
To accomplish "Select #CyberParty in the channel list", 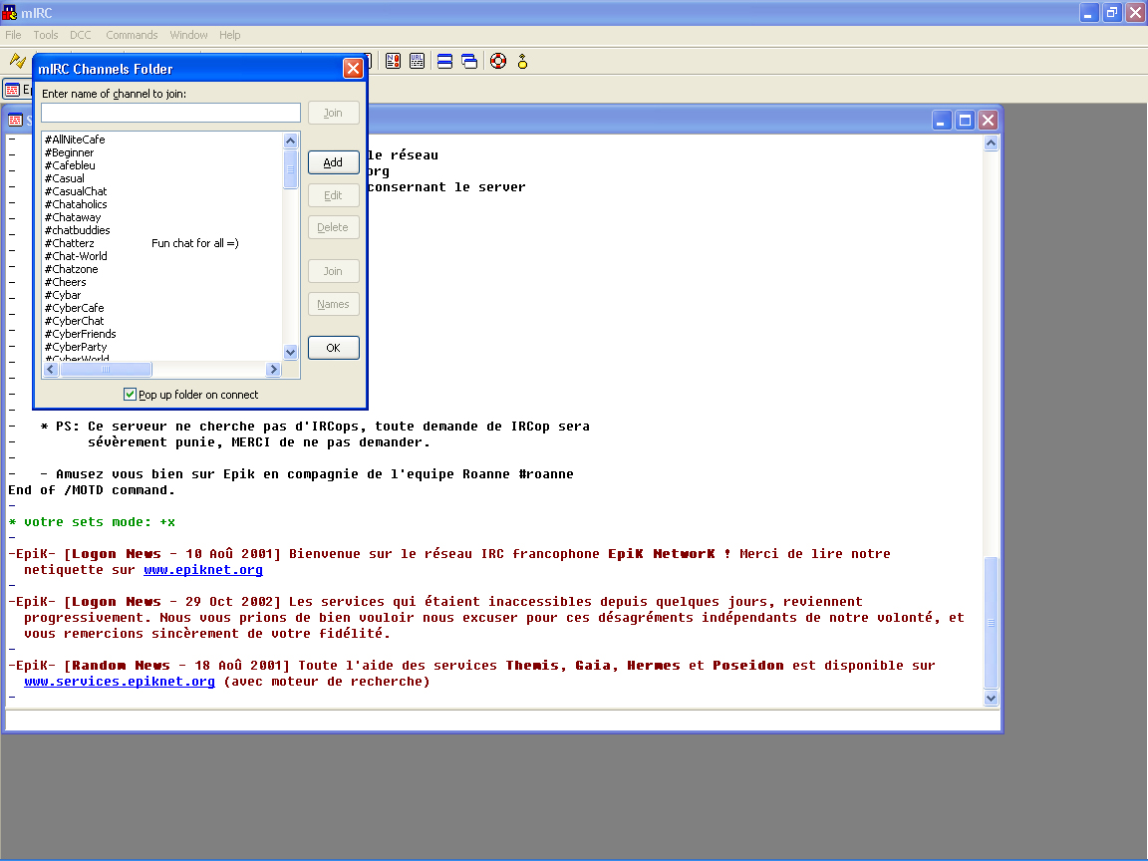I will 76,347.
